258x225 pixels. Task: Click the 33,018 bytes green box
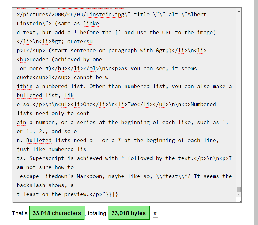(x=129, y=213)
